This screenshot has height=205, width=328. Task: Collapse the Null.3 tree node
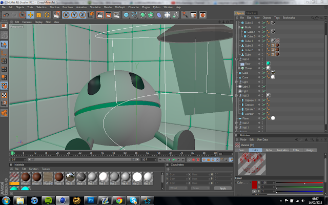236,96
